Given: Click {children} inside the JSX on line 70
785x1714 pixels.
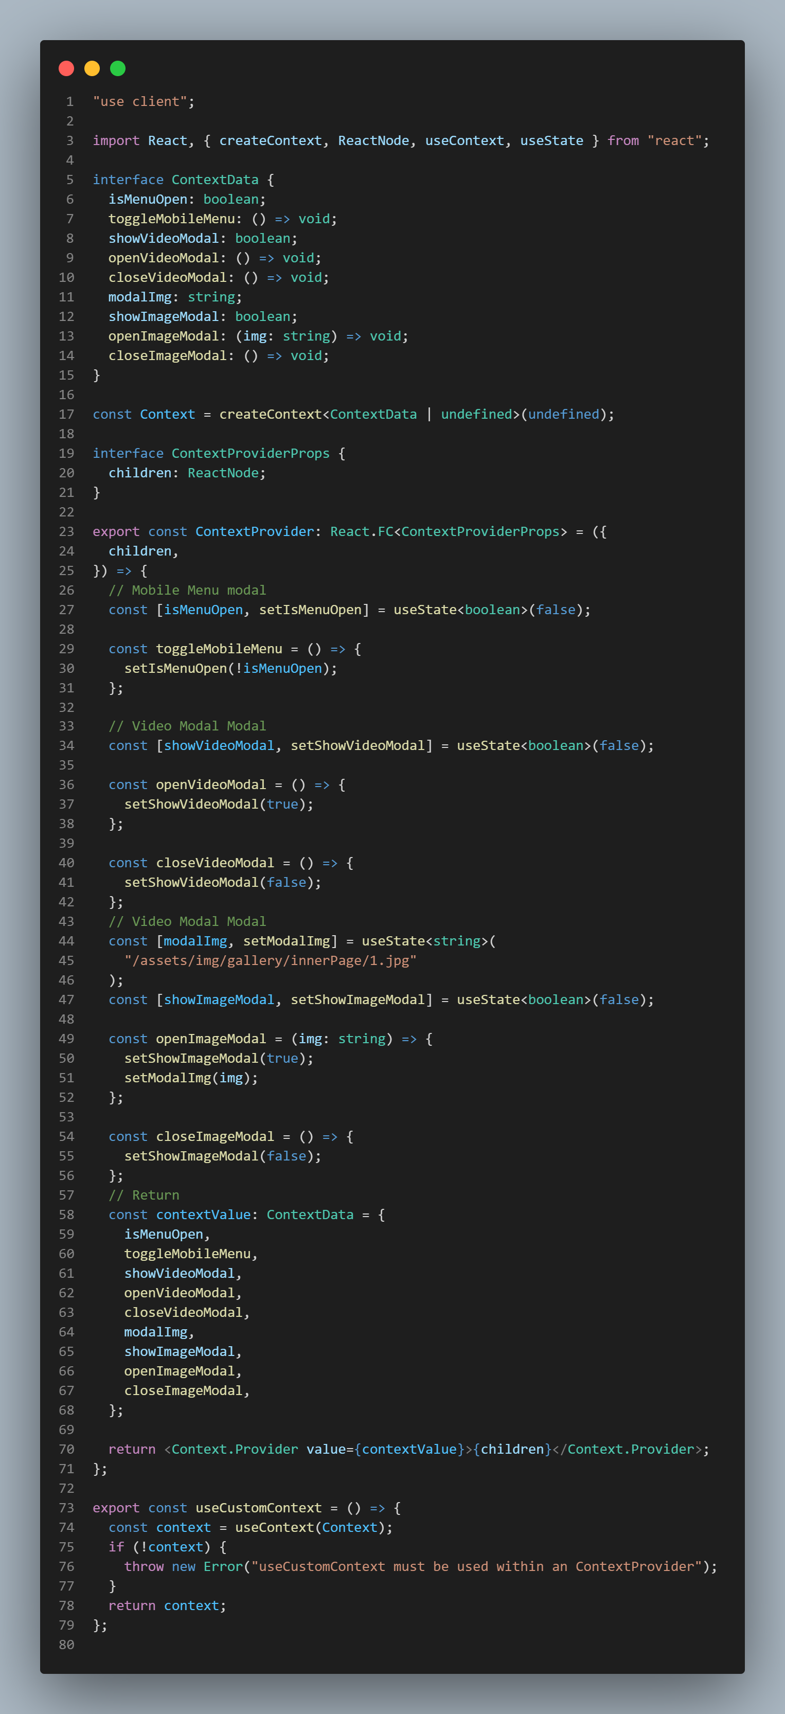Looking at the screenshot, I should (x=512, y=1450).
